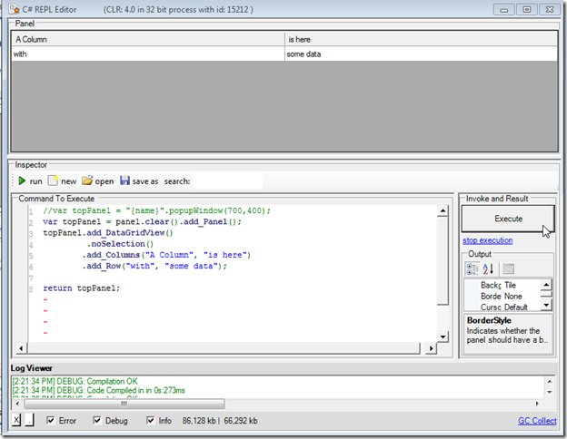Click the '.add_Row' code line
Viewport: 567px width, 439px height.
(154, 266)
